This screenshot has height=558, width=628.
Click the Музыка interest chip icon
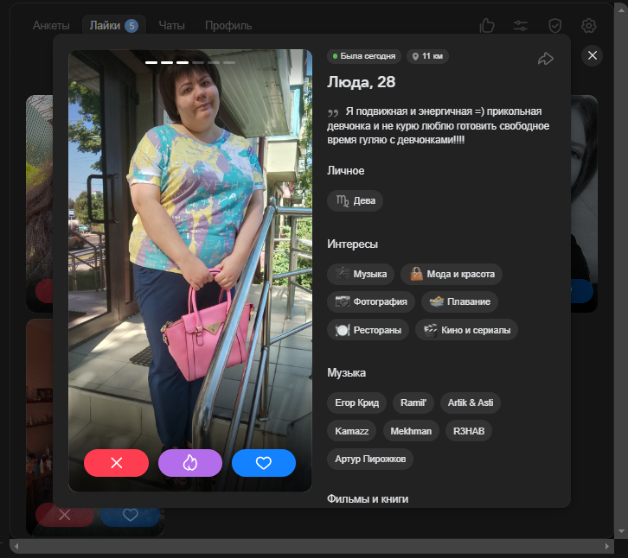click(343, 274)
